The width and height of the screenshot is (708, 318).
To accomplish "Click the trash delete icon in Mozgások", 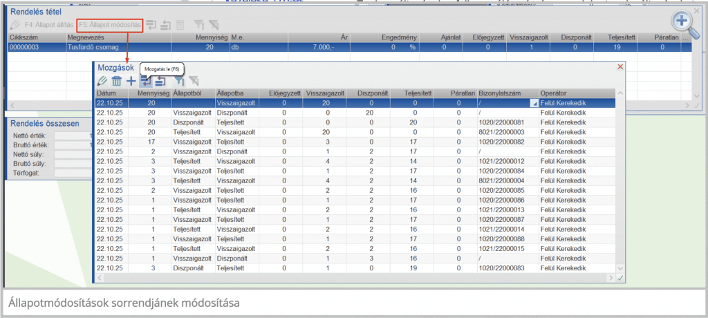I will 116,82.
